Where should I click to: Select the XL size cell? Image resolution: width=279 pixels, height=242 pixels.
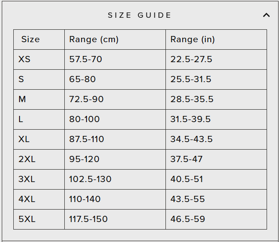pos(24,139)
